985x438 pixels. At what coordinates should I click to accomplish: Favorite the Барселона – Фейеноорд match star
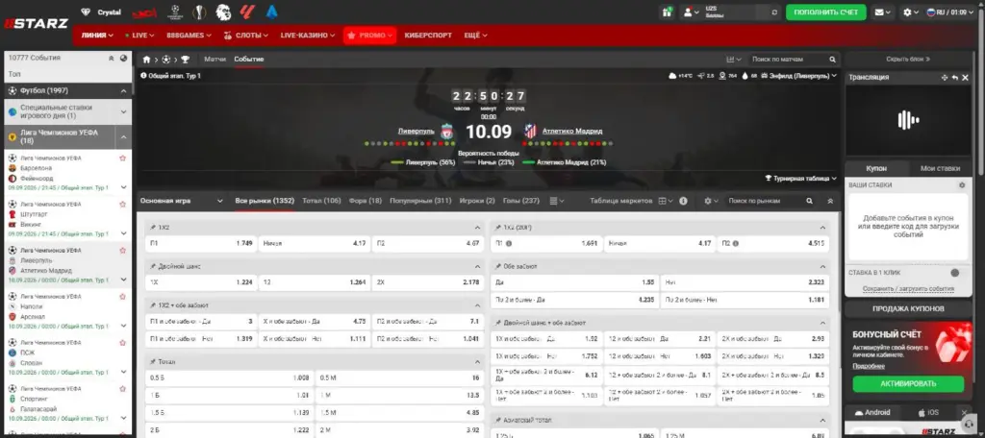pyautogui.click(x=122, y=158)
